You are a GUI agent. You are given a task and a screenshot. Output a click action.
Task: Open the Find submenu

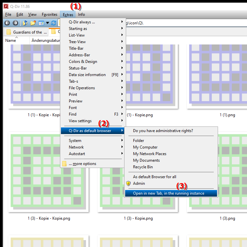[x=93, y=114]
